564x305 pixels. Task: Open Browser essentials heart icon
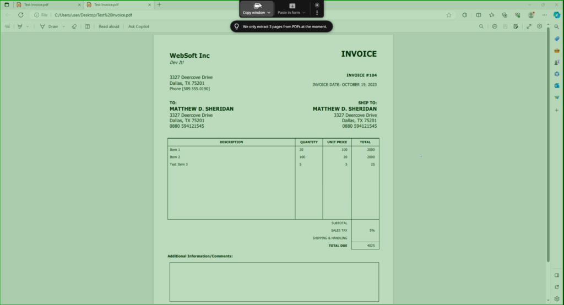(x=518, y=15)
